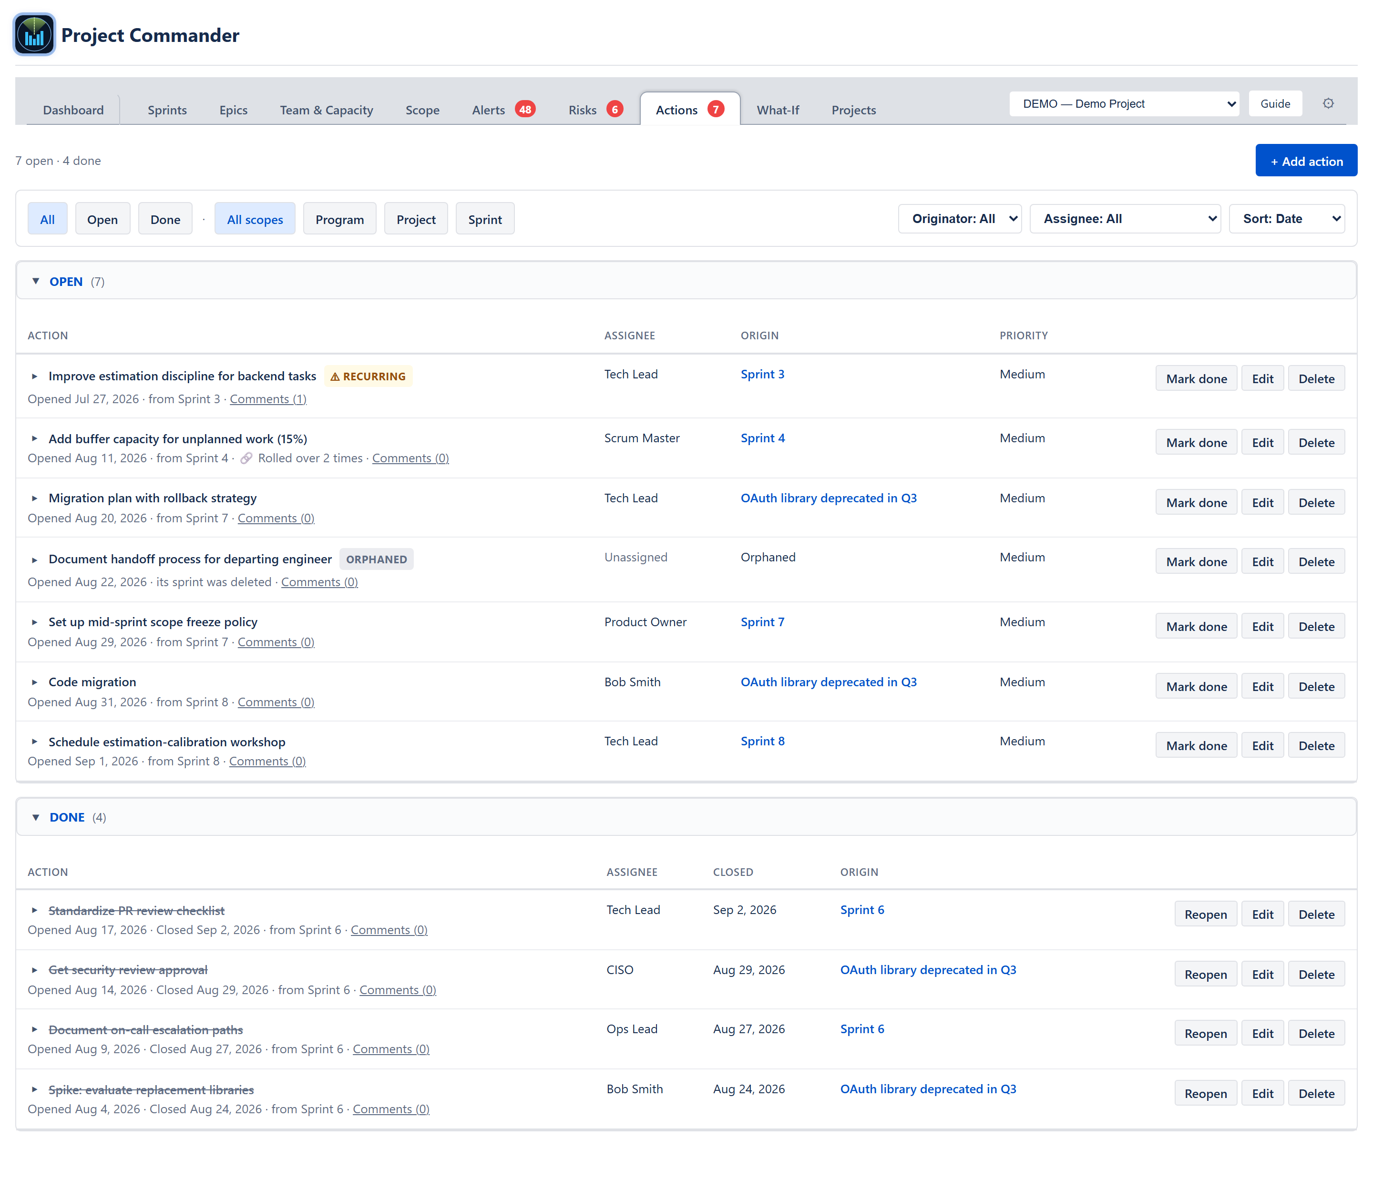Toggle the Sprint scope filter
Viewport: 1373px width, 1179px height.
click(485, 219)
